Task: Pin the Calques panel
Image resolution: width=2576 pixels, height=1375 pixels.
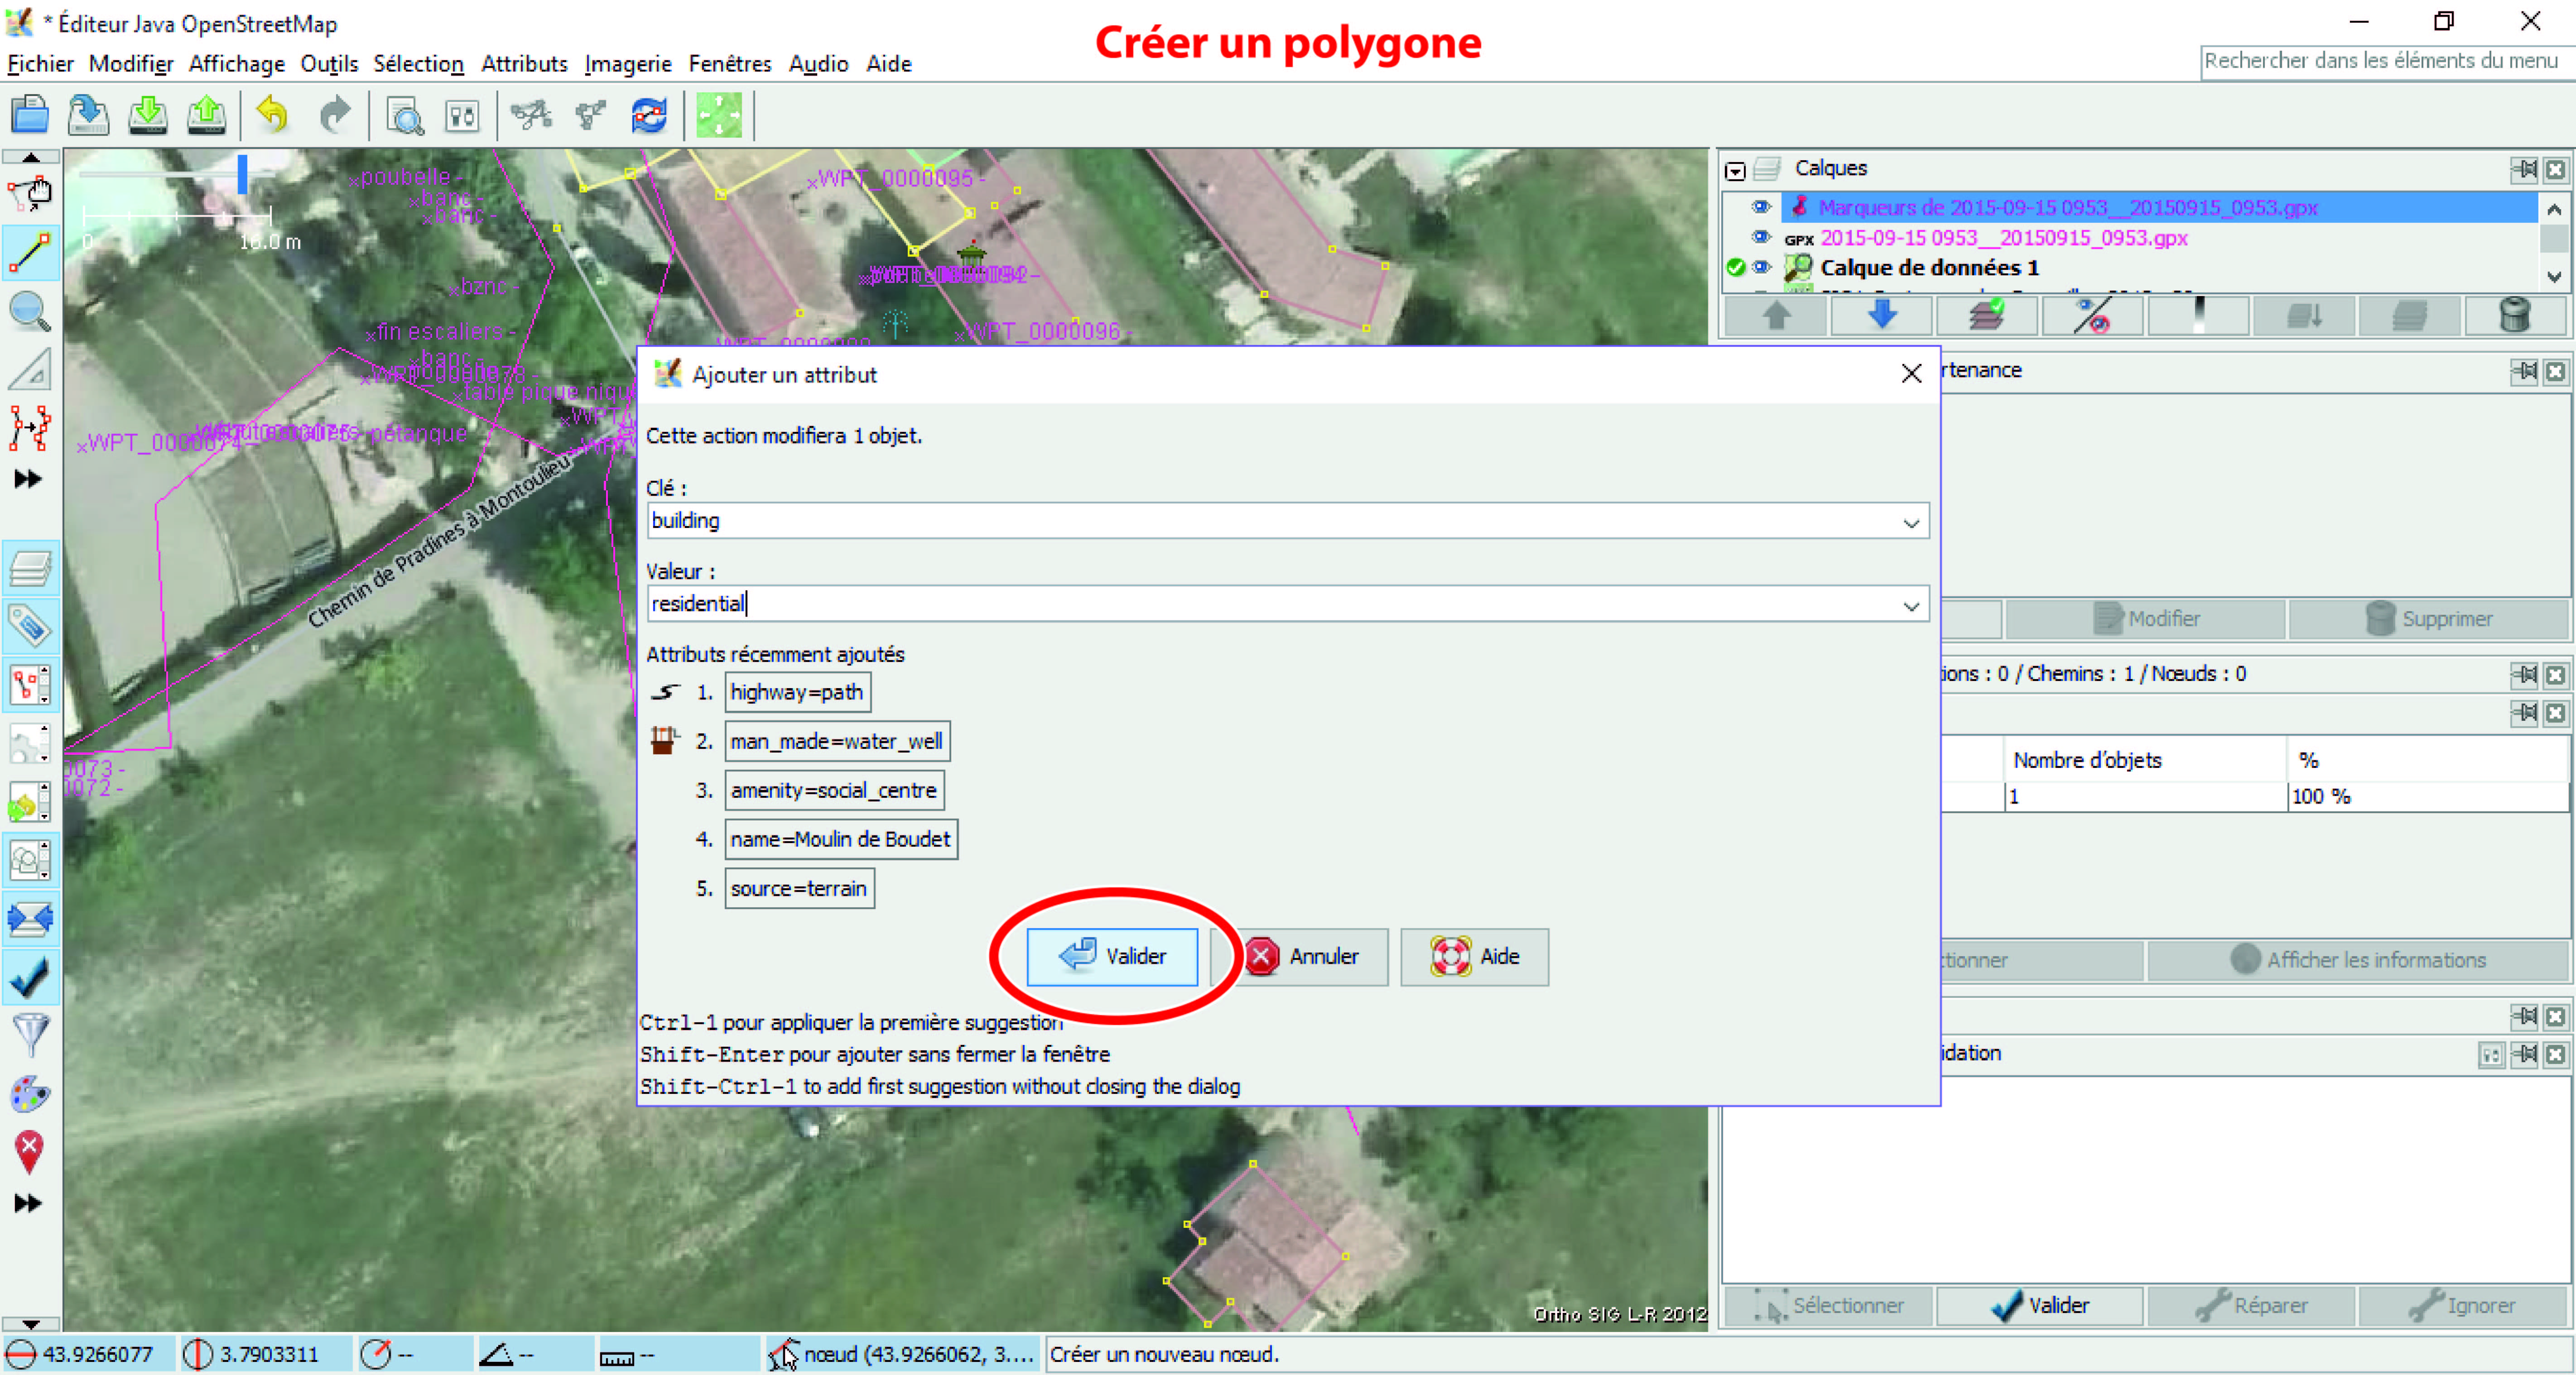Action: point(2524,169)
